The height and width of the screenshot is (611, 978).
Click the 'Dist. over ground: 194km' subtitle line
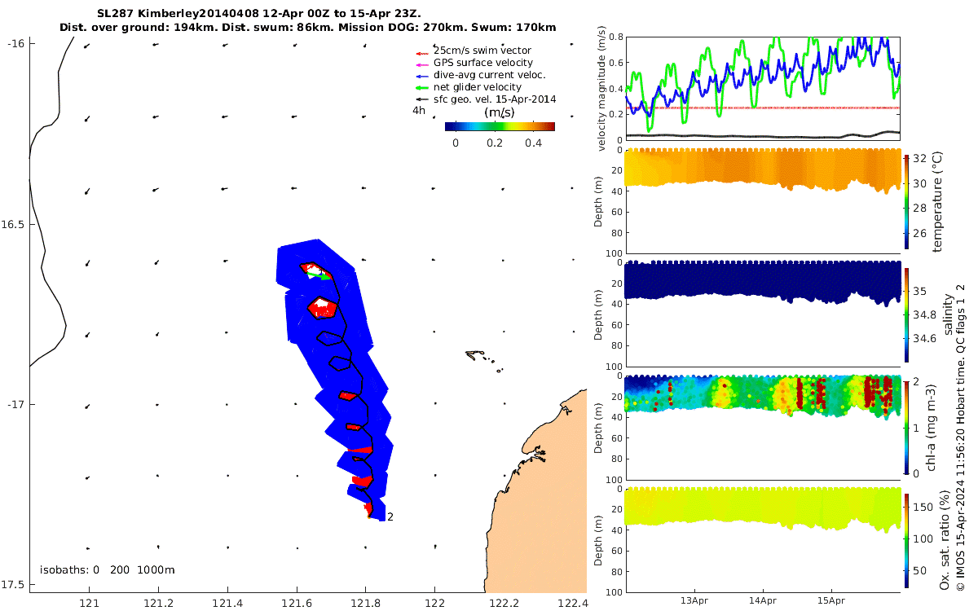tap(308, 28)
